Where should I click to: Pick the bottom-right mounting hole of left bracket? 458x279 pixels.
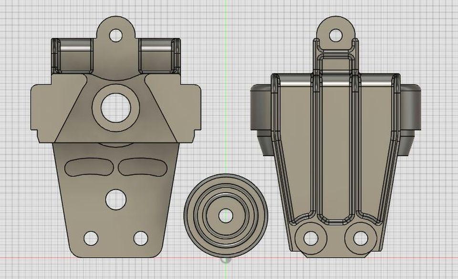pos(140,237)
